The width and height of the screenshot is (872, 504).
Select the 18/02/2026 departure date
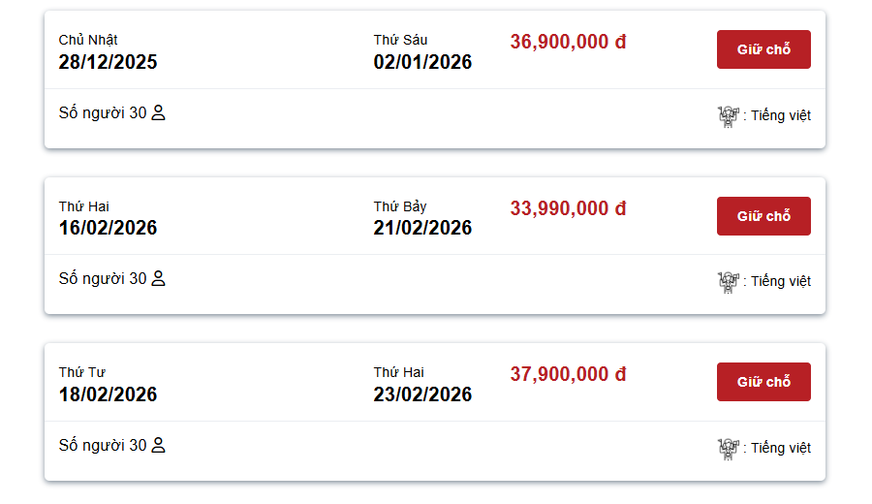tap(108, 394)
